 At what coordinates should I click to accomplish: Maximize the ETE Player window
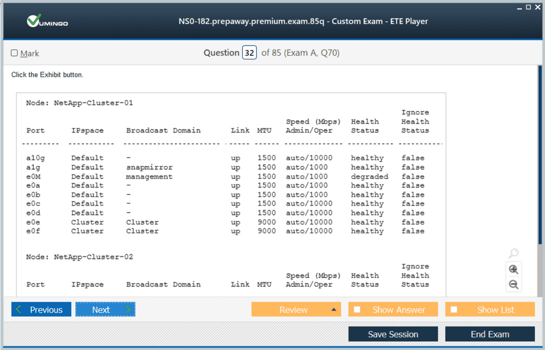pyautogui.click(x=528, y=7)
